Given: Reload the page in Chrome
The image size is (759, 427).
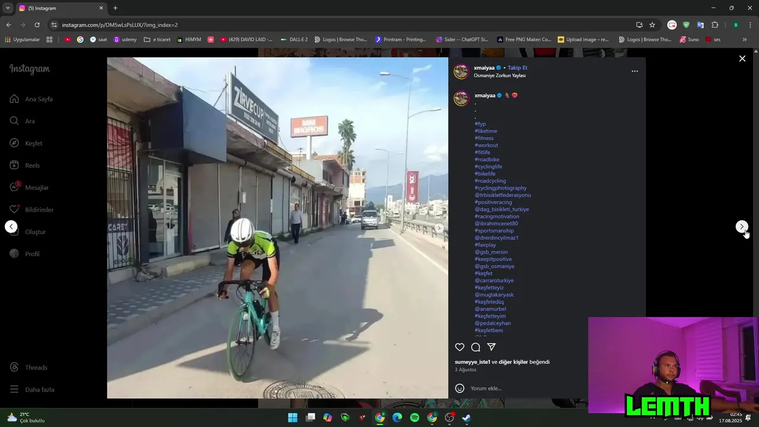Looking at the screenshot, I should tap(37, 25).
